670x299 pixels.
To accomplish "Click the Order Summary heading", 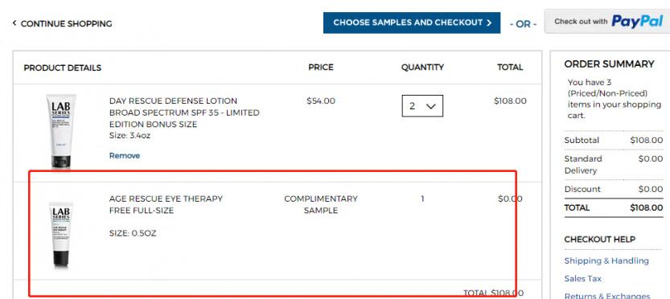I will pyautogui.click(x=609, y=64).
